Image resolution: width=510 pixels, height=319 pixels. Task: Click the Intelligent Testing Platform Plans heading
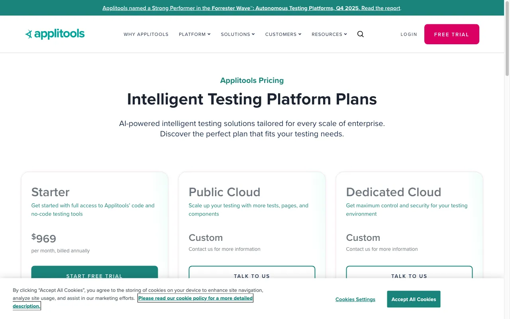252,99
